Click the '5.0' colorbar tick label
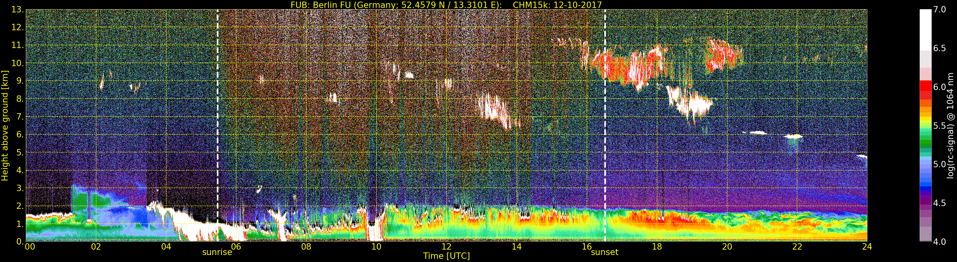The image size is (957, 262). pos(939,164)
